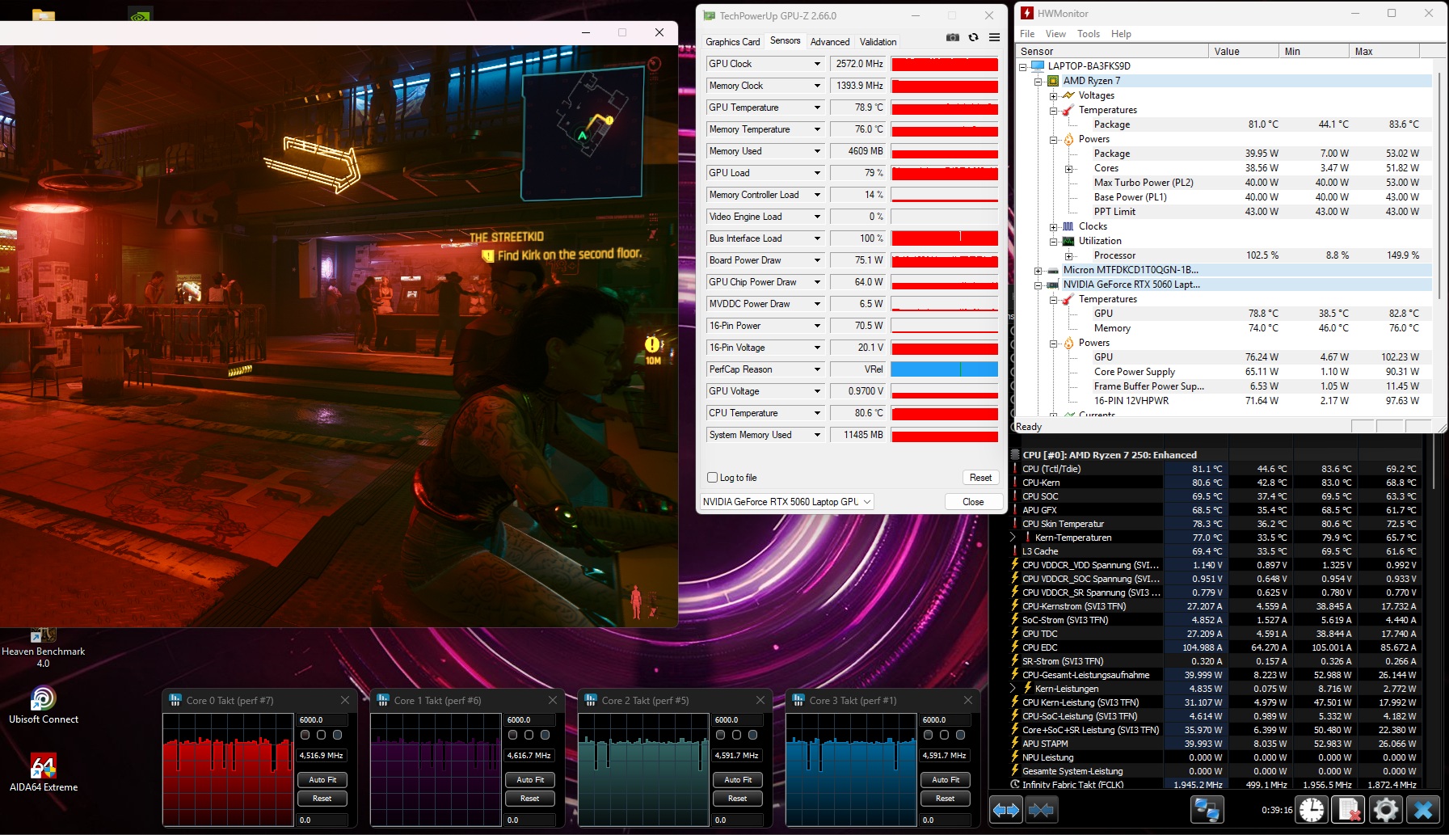Click the GPU-Z refresh icon

(x=974, y=37)
